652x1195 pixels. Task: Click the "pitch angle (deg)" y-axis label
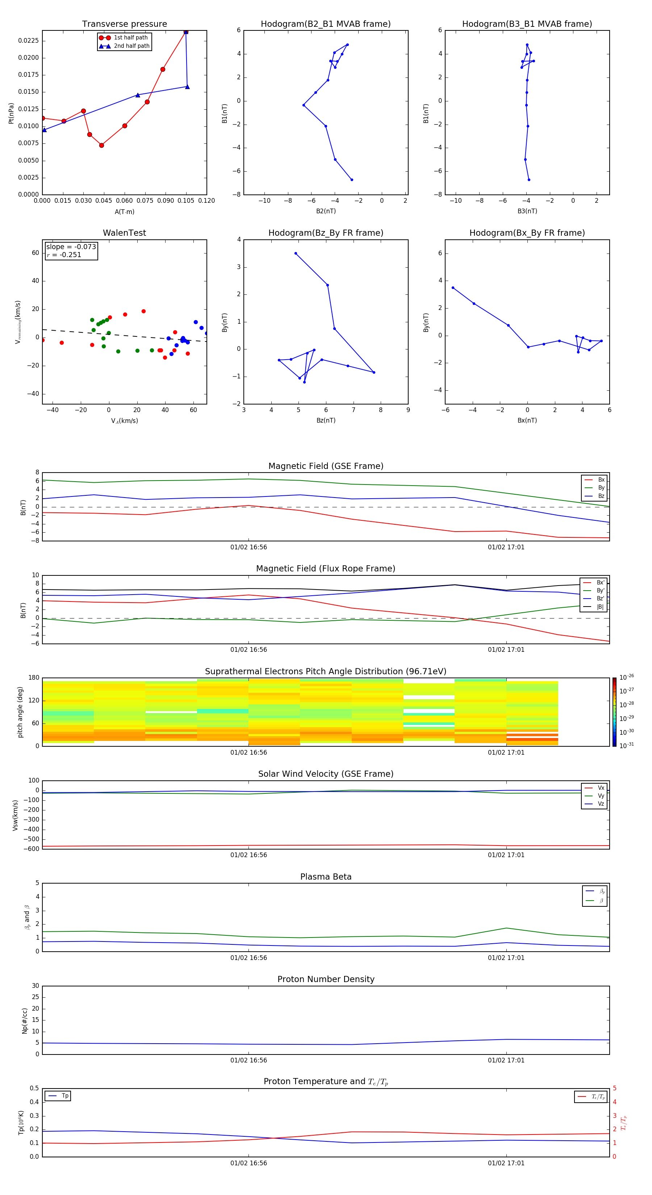20,712
